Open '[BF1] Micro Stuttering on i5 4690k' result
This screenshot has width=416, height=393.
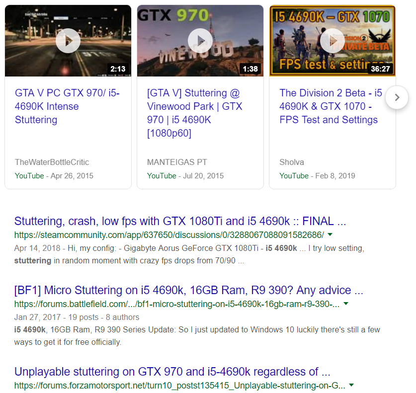pyautogui.click(x=189, y=290)
